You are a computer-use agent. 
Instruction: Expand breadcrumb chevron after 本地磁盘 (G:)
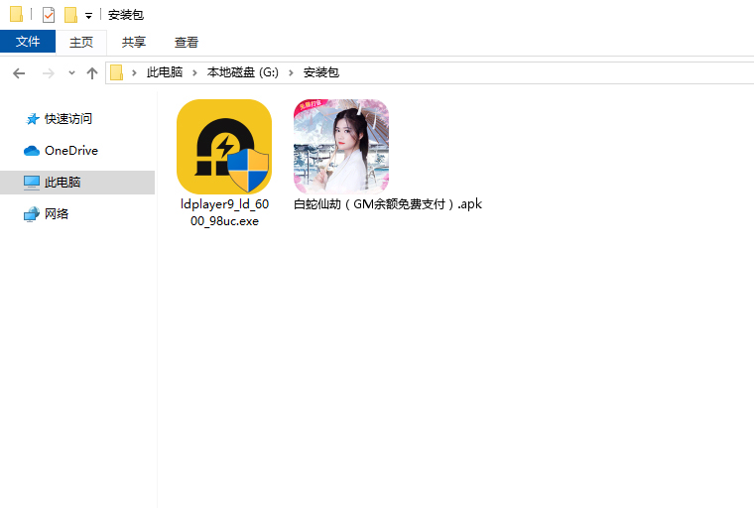(295, 72)
